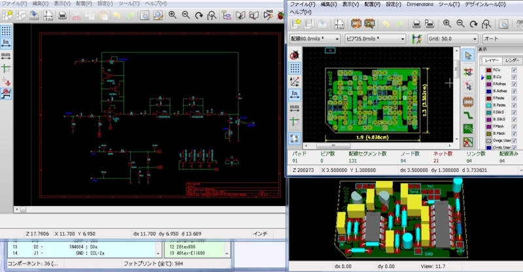Uncheck F.Adhes layer visibility checkbox

(514, 84)
